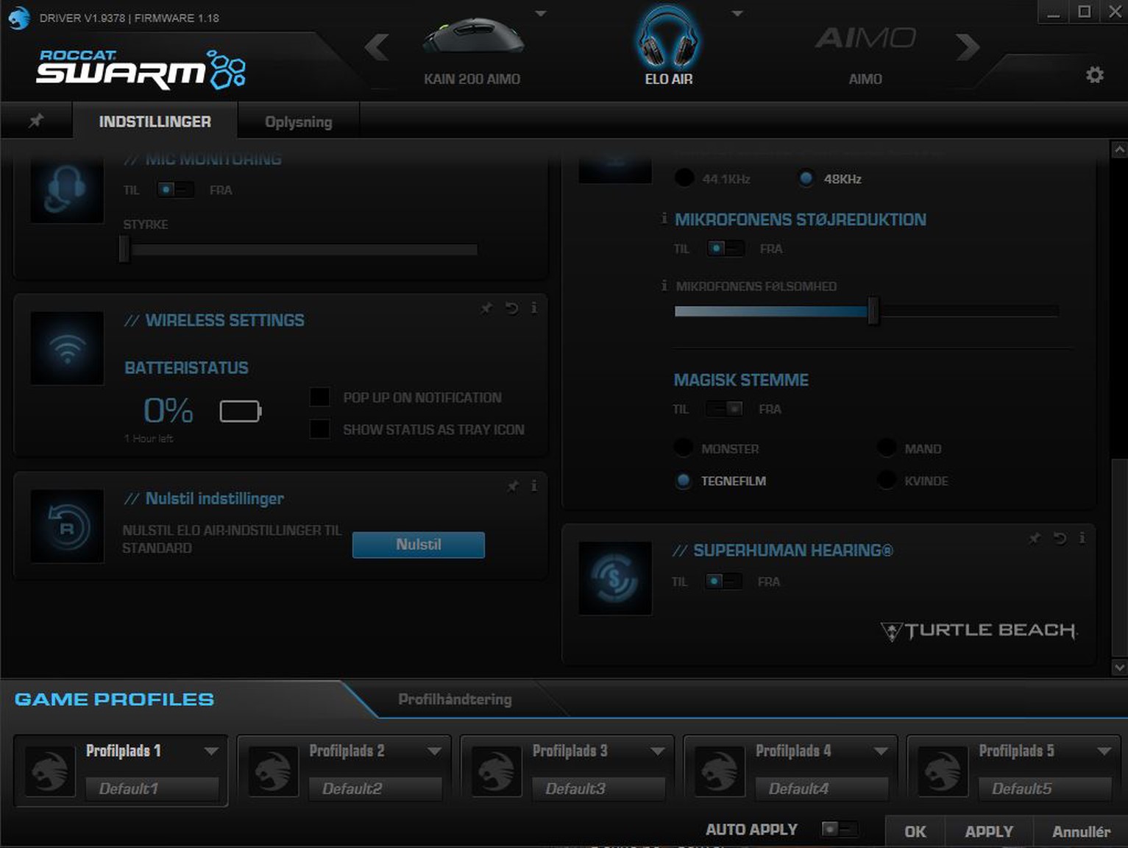
Task: Click the scrollbar down arrow
Action: pyautogui.click(x=1119, y=668)
